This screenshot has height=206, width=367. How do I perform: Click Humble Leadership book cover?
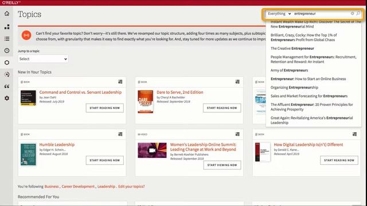click(28, 154)
